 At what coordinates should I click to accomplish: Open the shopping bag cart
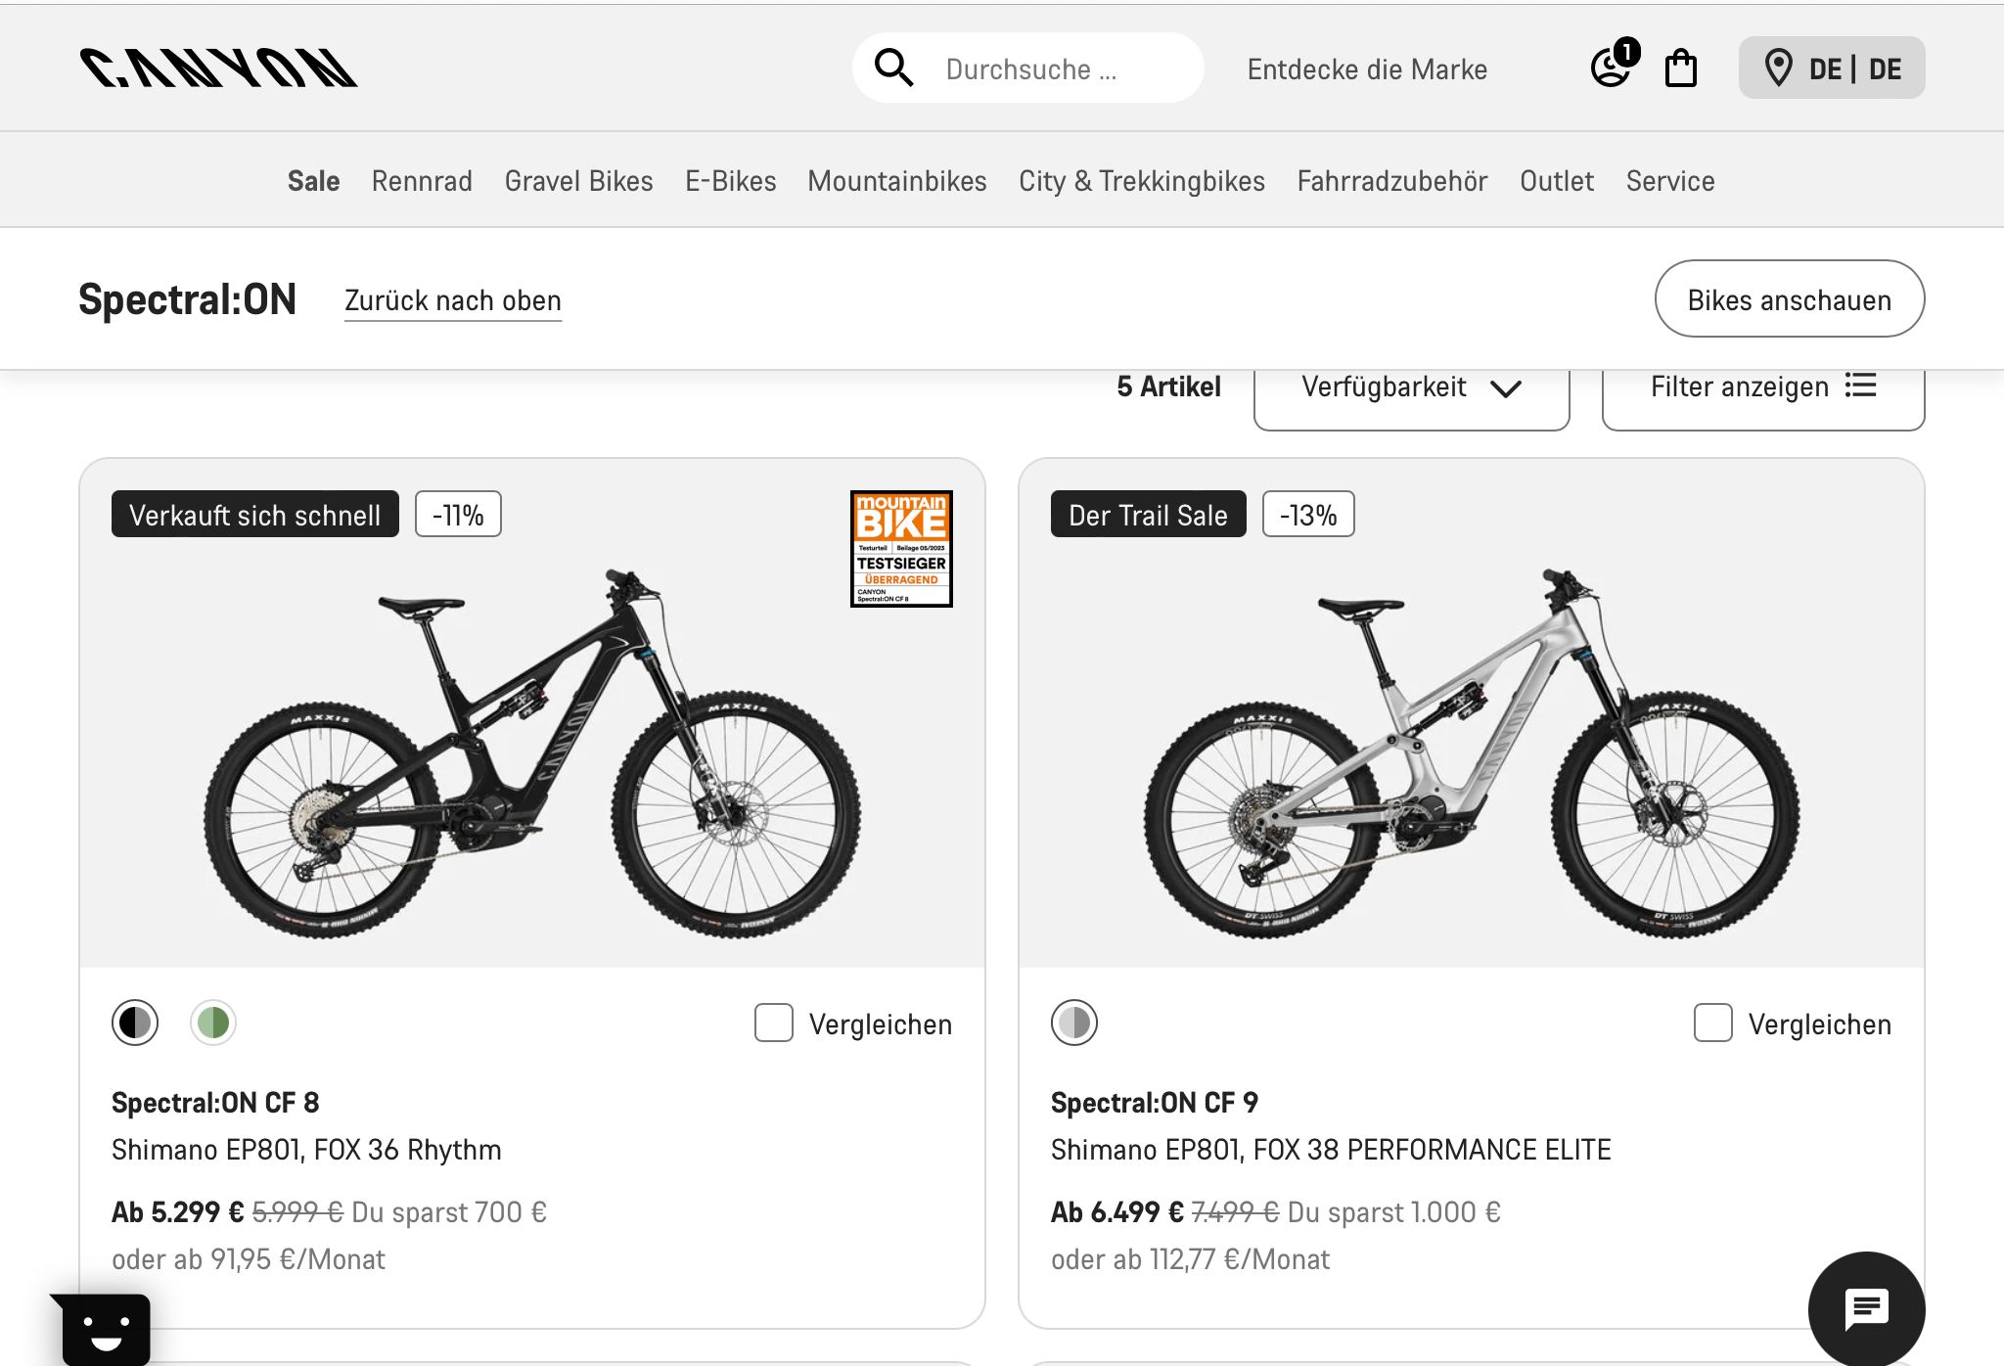(x=1681, y=68)
